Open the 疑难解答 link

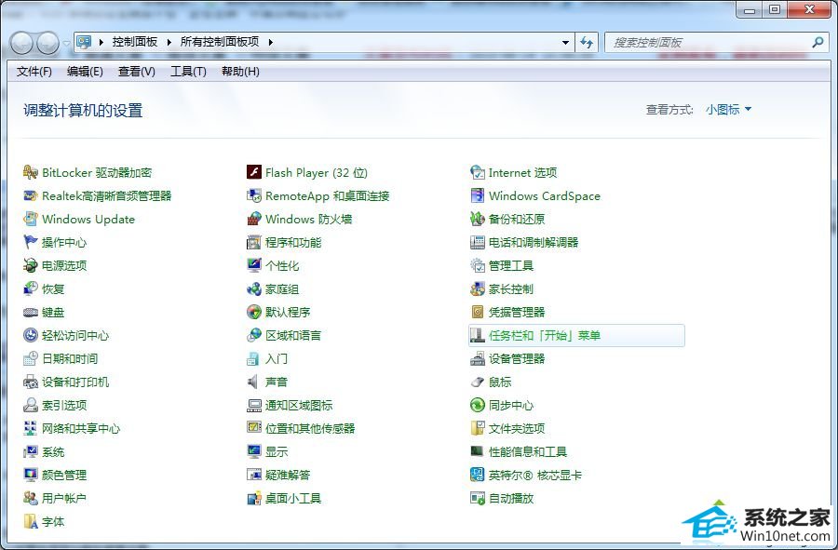point(288,475)
